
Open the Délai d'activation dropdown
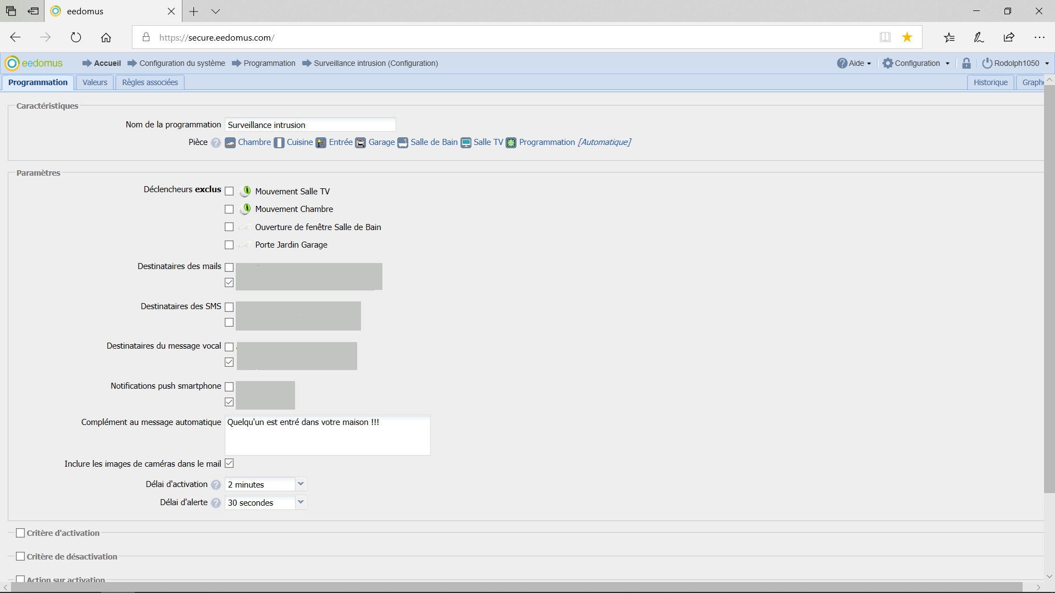(x=301, y=484)
